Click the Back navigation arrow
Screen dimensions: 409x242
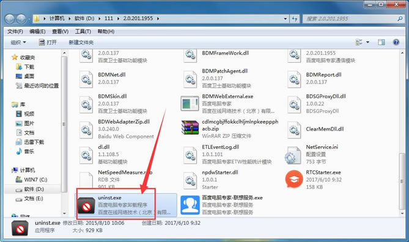point(10,18)
